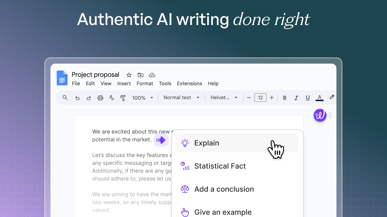This screenshot has width=387, height=217.
Task: Open the document search icon
Action: pos(65,97)
